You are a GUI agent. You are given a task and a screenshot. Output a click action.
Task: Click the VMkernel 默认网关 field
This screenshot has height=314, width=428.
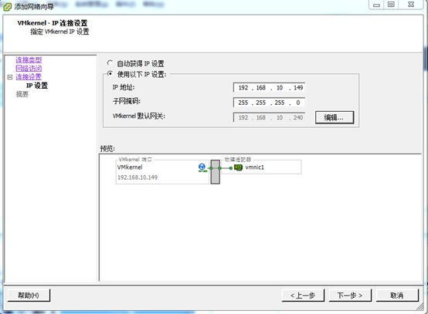click(269, 117)
